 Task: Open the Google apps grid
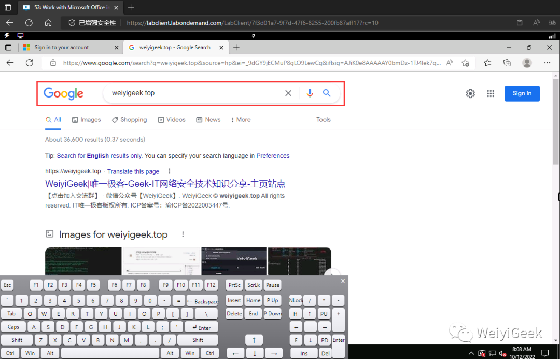tap(491, 93)
